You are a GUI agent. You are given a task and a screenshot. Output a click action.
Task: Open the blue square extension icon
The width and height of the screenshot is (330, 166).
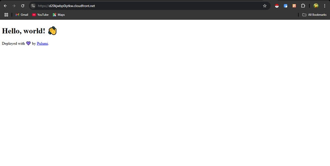(x=285, y=6)
